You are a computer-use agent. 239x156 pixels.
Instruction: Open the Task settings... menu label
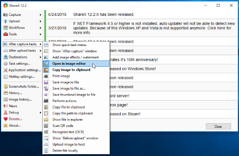pyautogui.click(x=20, y=64)
